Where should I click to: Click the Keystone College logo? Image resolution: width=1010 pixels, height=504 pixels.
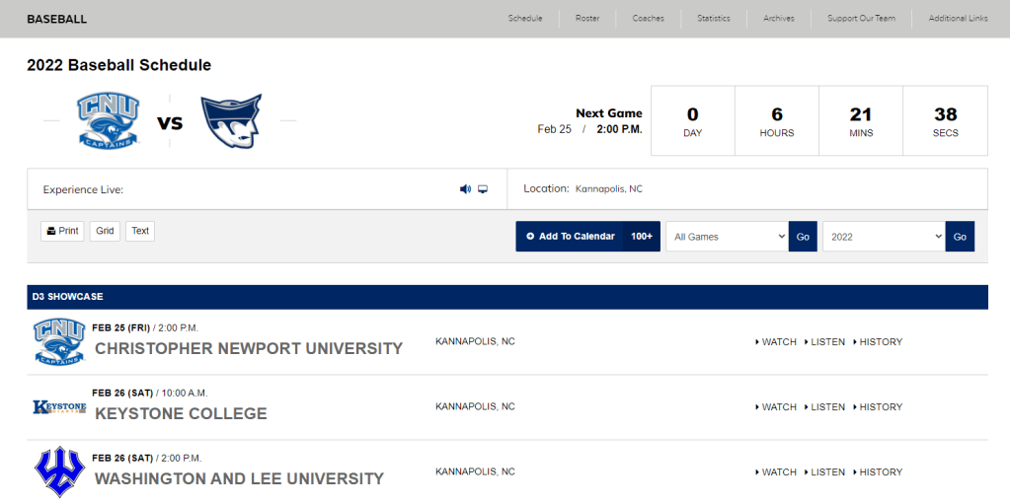click(59, 407)
